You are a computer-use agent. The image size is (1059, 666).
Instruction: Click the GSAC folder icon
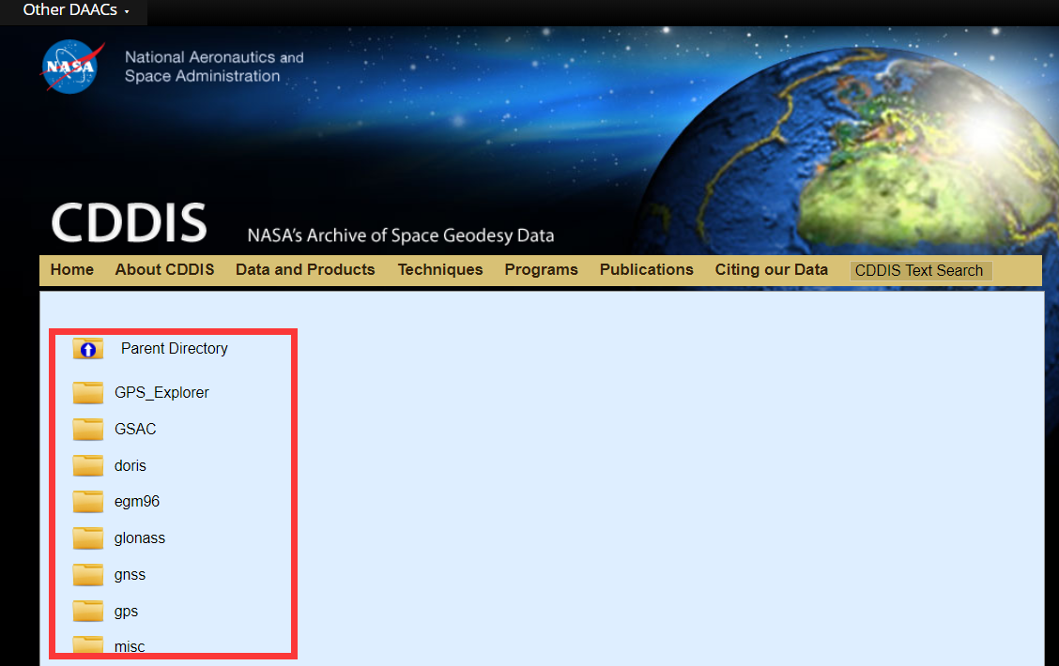pos(88,429)
